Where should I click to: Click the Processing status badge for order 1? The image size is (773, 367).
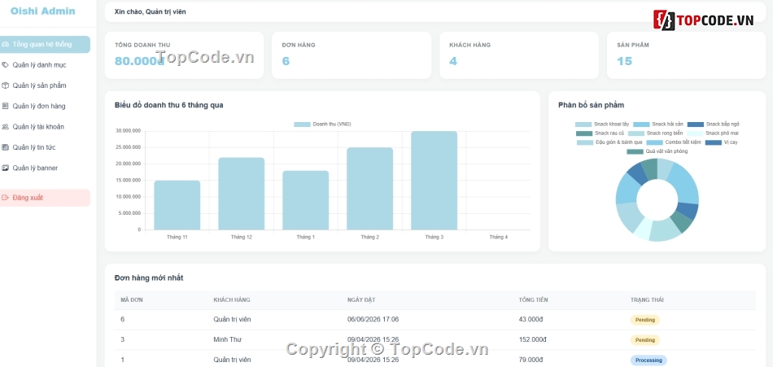649,360
